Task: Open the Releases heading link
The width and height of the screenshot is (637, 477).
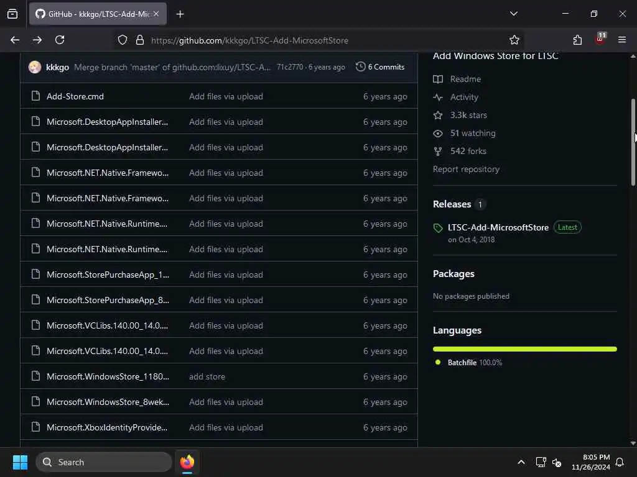Action: tap(452, 204)
